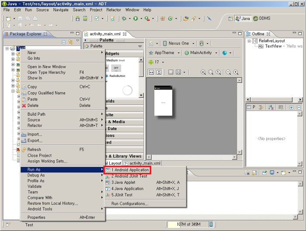Open the Palette dropdown arrow
Viewport: 306px width, 231px height.
pyautogui.click(x=140, y=46)
